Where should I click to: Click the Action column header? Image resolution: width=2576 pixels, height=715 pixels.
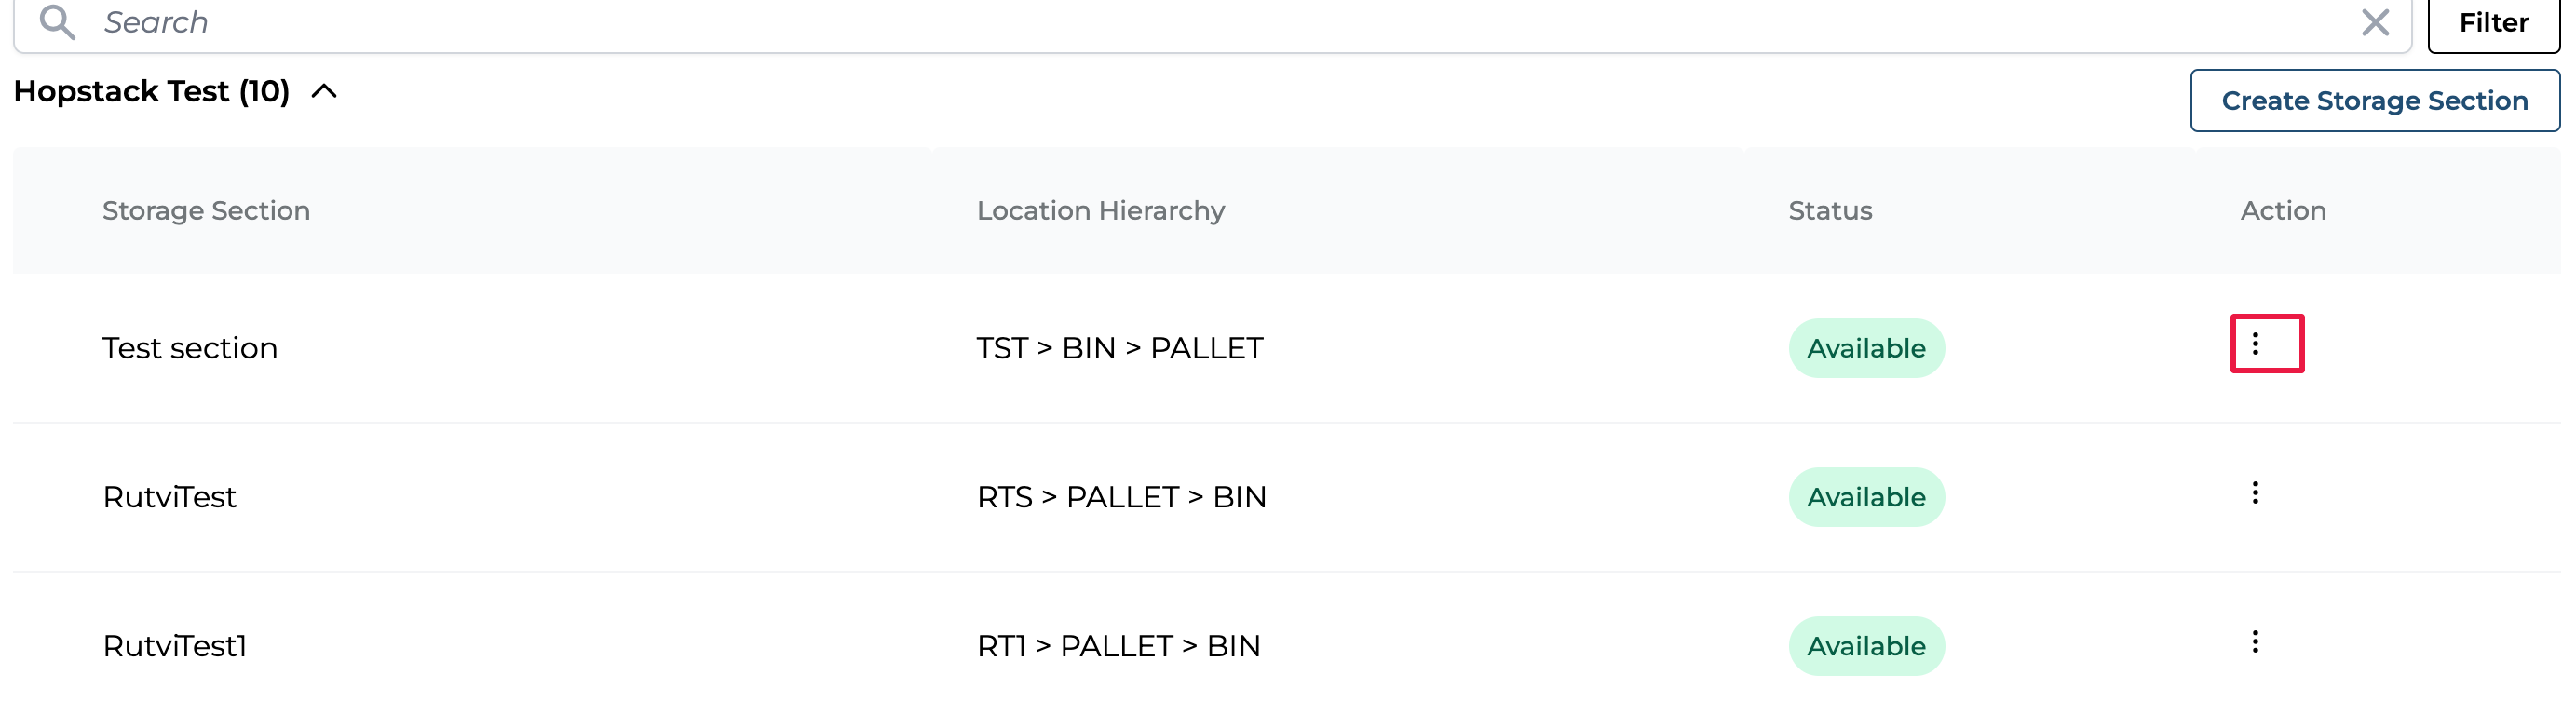click(x=2282, y=211)
